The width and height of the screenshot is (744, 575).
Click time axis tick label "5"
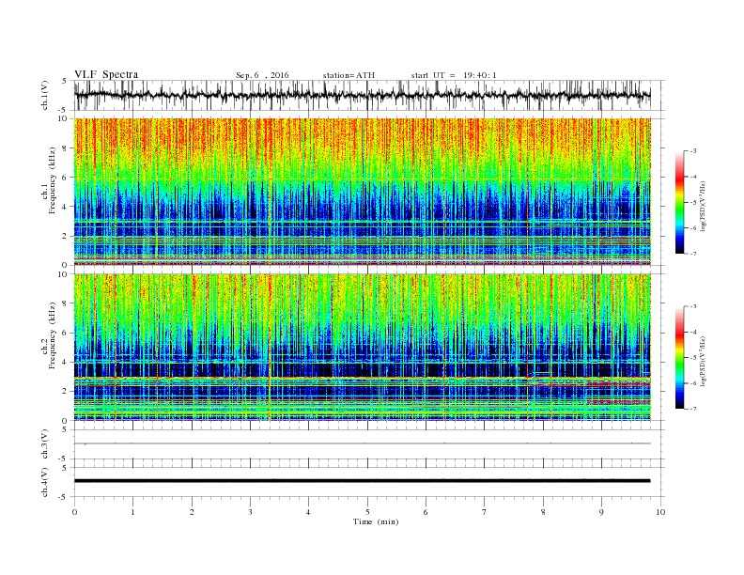pos(367,512)
